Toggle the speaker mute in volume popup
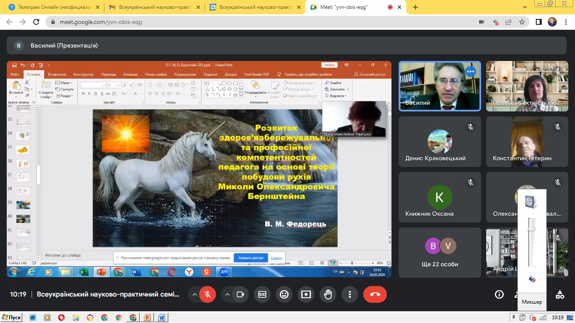This screenshot has width=575, height=323. click(x=532, y=279)
